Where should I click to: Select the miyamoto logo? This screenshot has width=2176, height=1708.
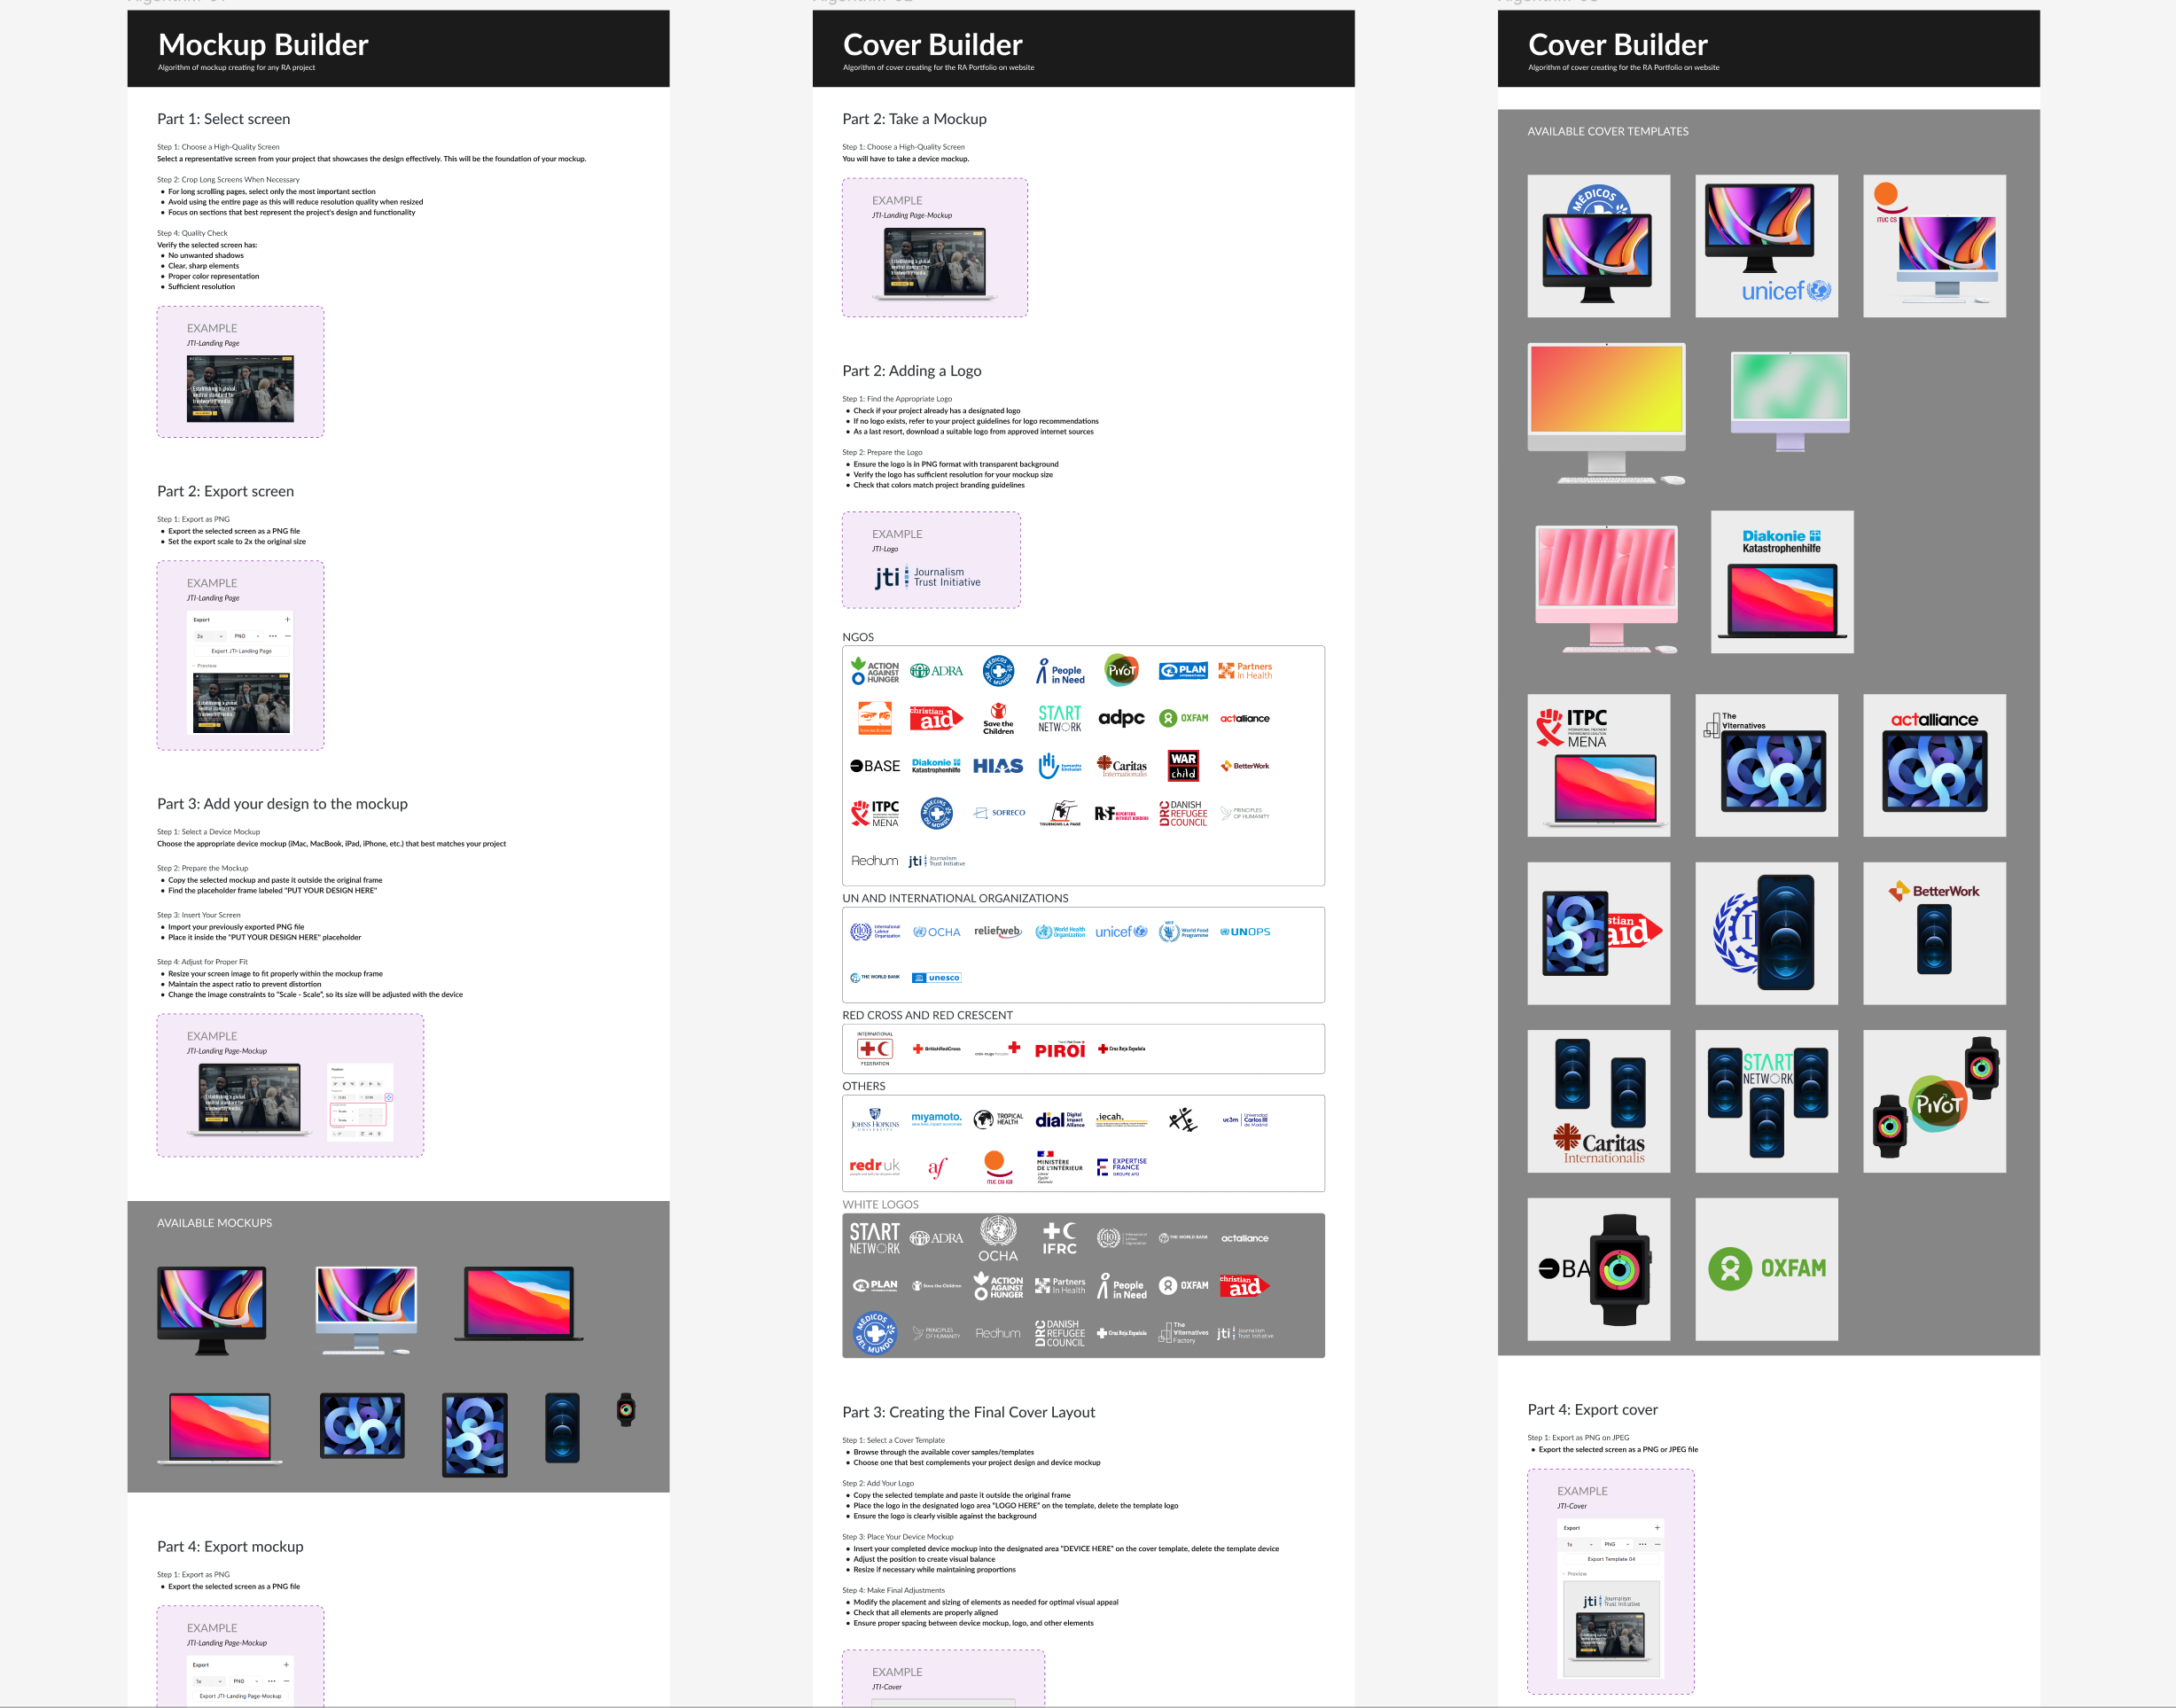936,1119
